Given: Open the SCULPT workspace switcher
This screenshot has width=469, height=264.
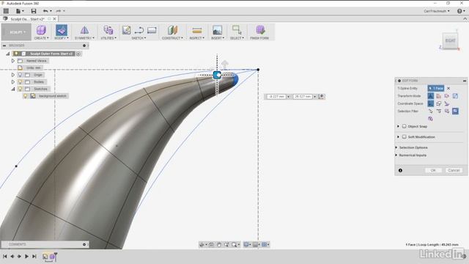Looking at the screenshot, I should 16,32.
